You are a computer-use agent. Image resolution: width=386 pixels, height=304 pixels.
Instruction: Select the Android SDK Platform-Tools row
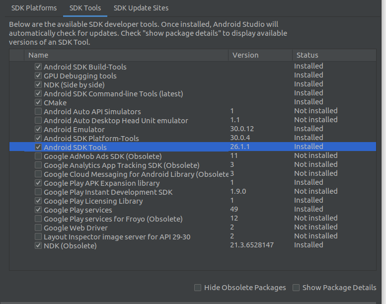(x=193, y=138)
